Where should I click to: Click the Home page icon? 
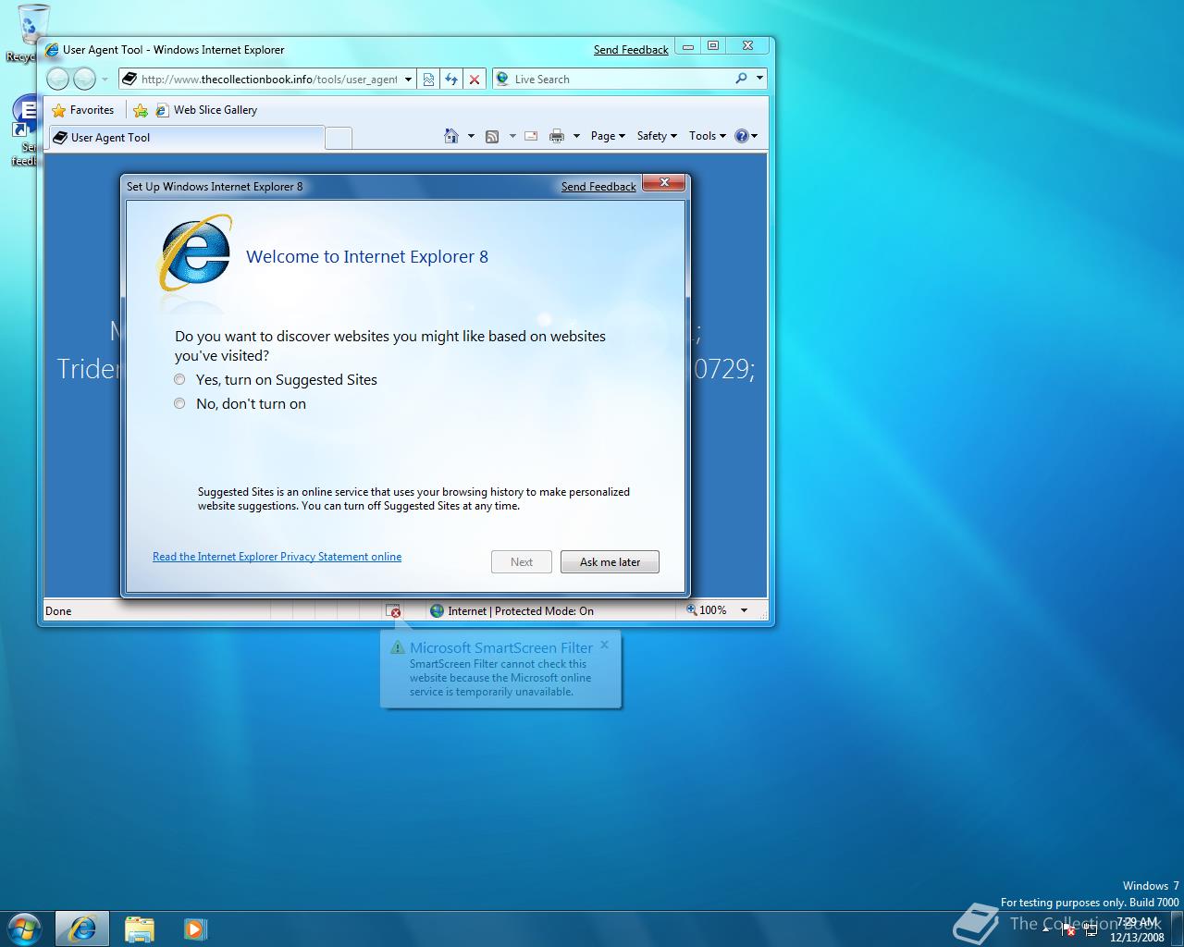click(451, 136)
